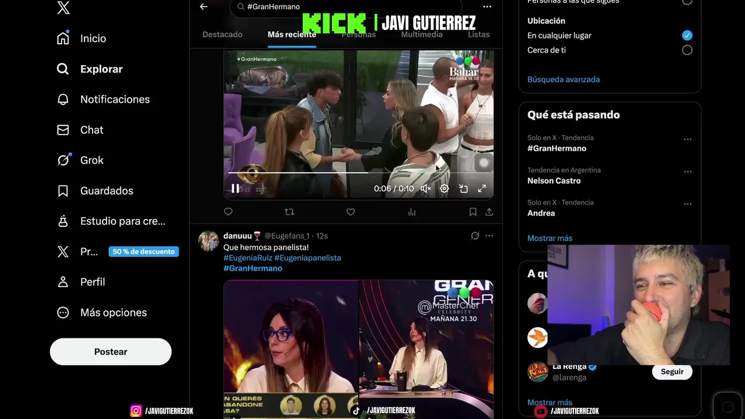Viewport: 745px width, 419px height.
Task: Toggle picture-in-picture for the video
Action: pyautogui.click(x=463, y=189)
